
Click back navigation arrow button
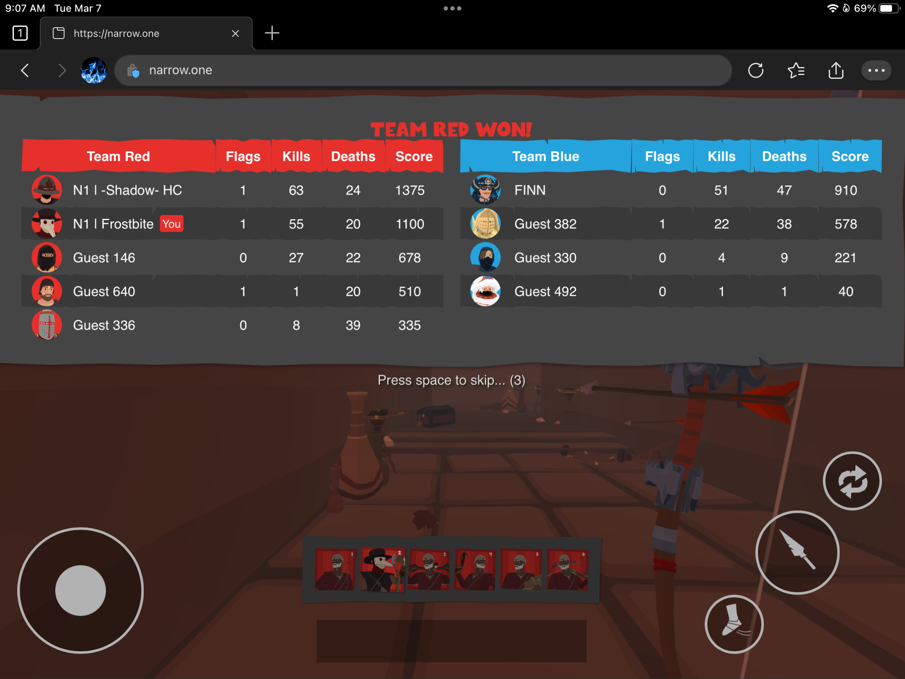25,70
